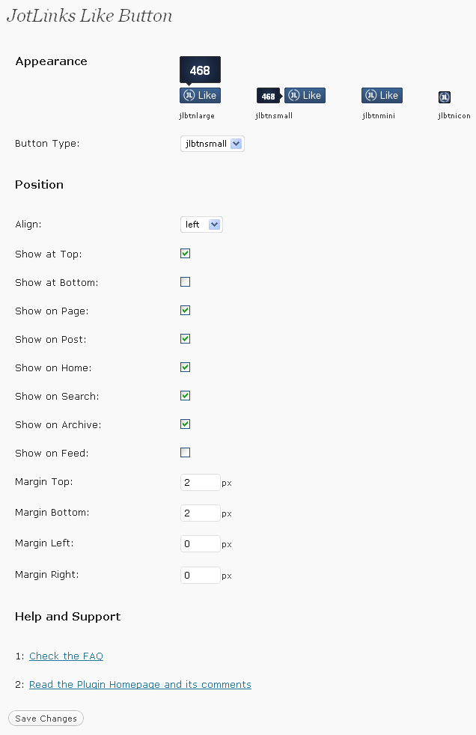This screenshot has height=735, width=476.
Task: Click the jlbtnlarge Like button preview
Action: [200, 95]
